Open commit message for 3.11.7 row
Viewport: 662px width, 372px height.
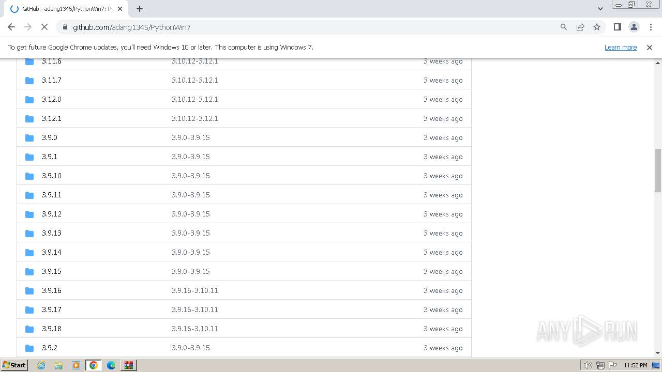pyautogui.click(x=195, y=81)
